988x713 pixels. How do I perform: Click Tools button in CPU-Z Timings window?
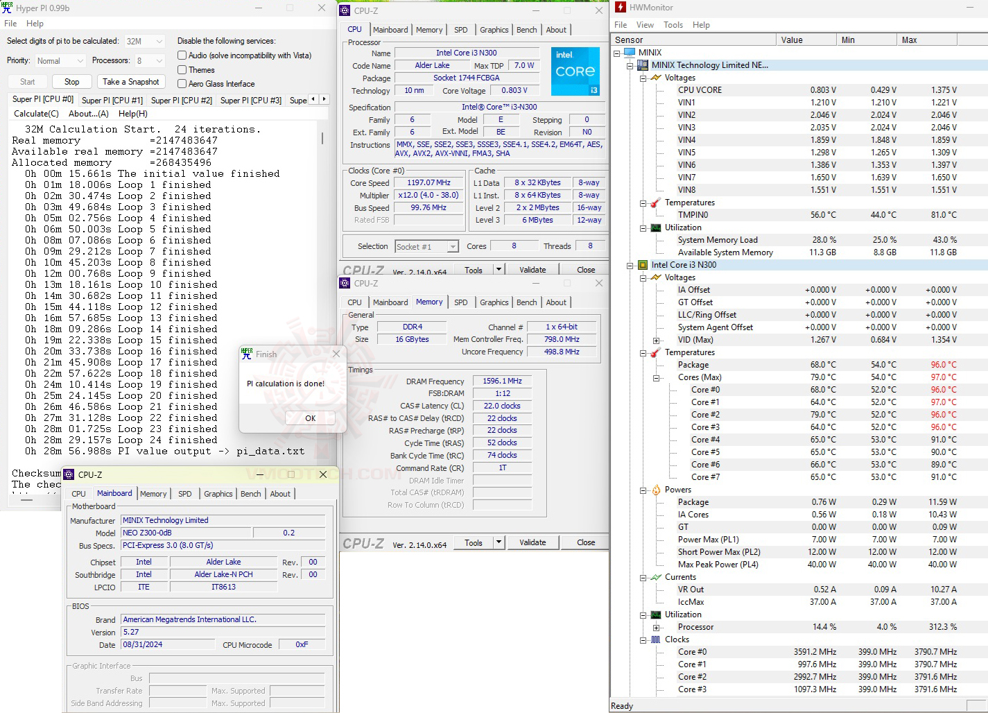474,542
